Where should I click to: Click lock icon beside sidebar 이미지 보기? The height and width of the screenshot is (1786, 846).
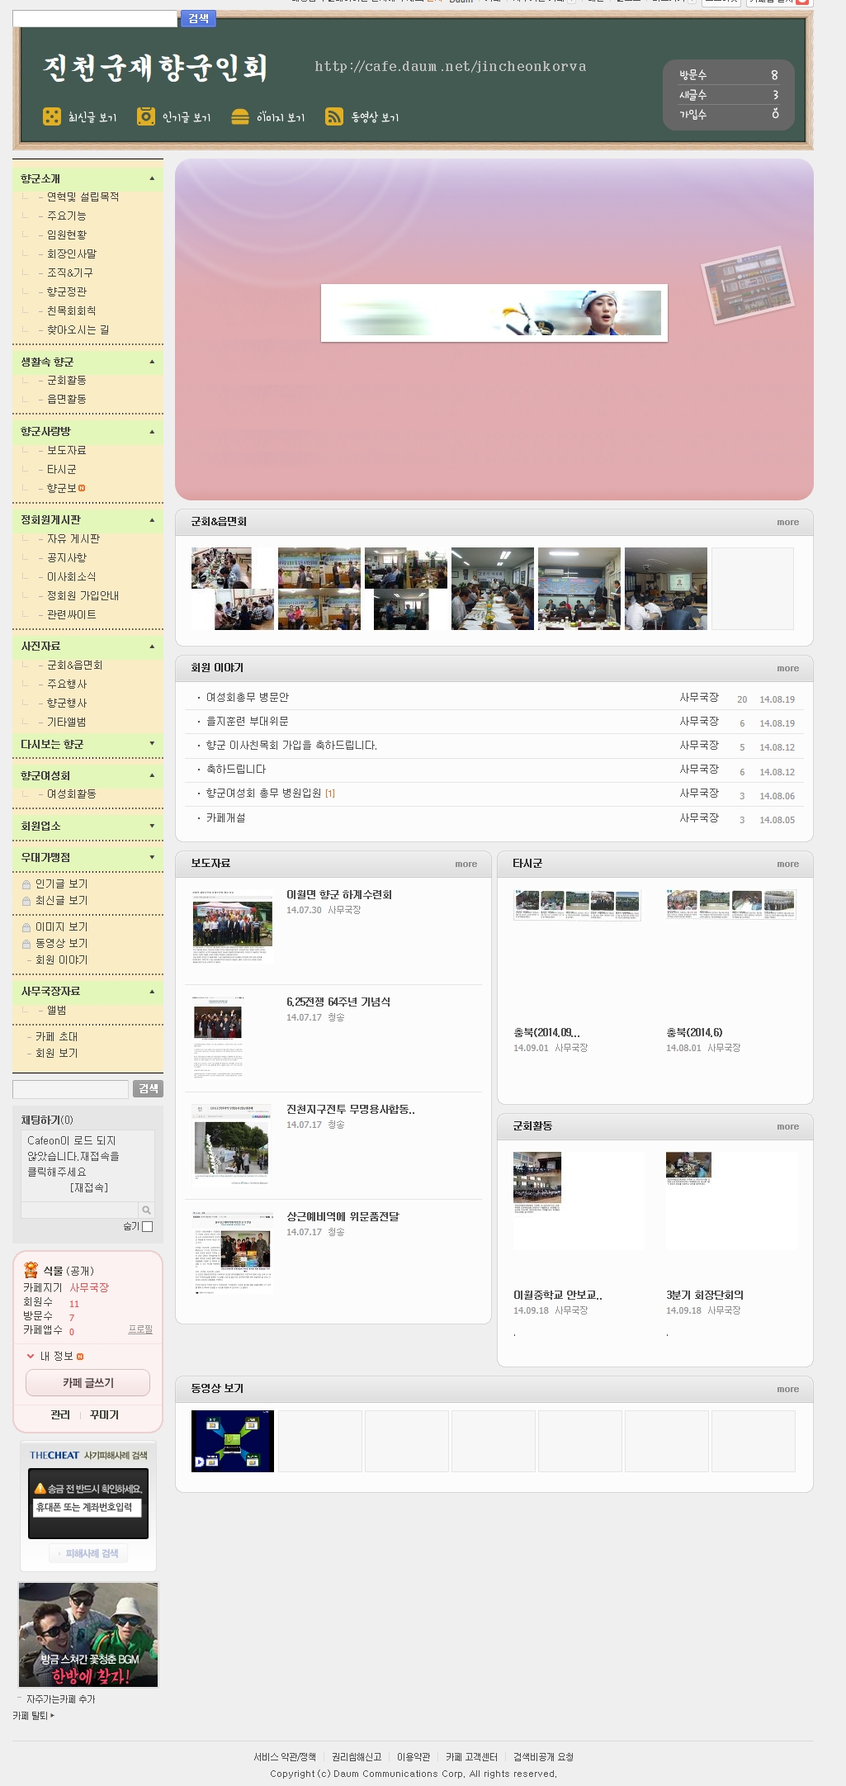(x=26, y=927)
